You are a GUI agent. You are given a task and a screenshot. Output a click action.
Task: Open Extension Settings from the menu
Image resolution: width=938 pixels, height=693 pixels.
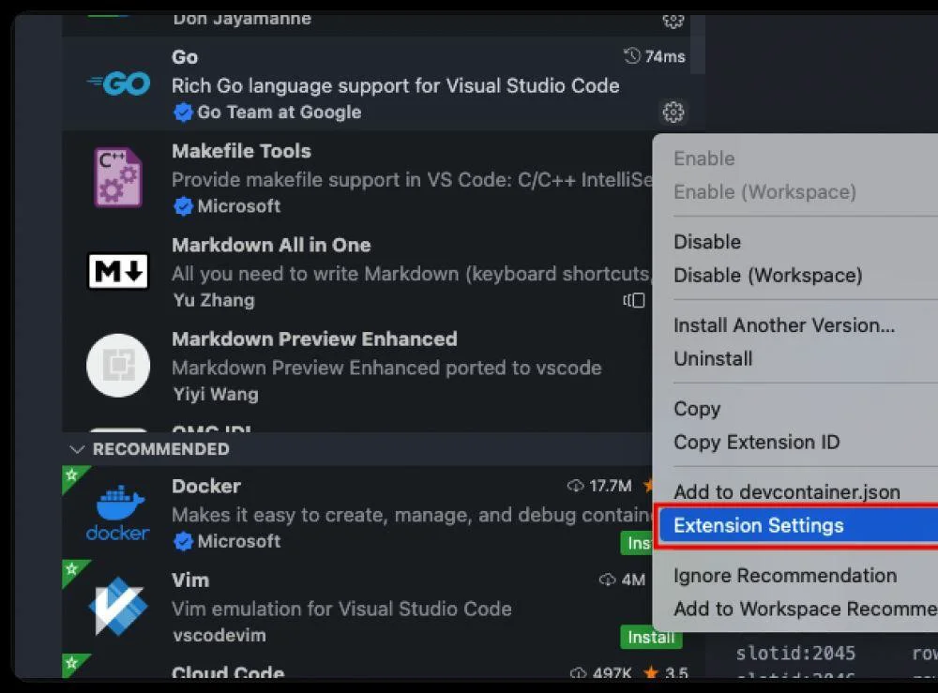(x=796, y=525)
